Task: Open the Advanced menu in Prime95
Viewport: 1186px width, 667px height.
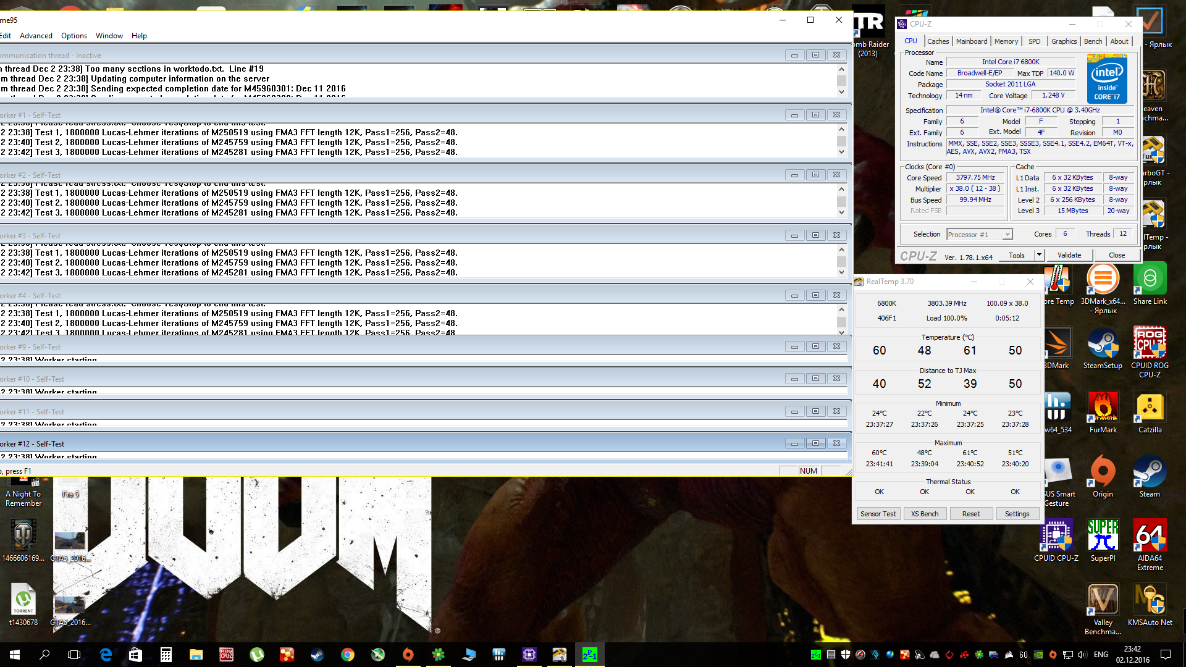Action: (36, 36)
